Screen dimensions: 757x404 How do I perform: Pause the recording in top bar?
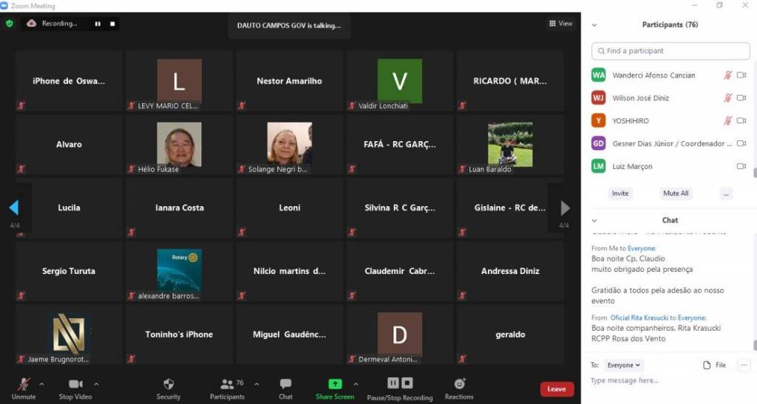(x=97, y=24)
